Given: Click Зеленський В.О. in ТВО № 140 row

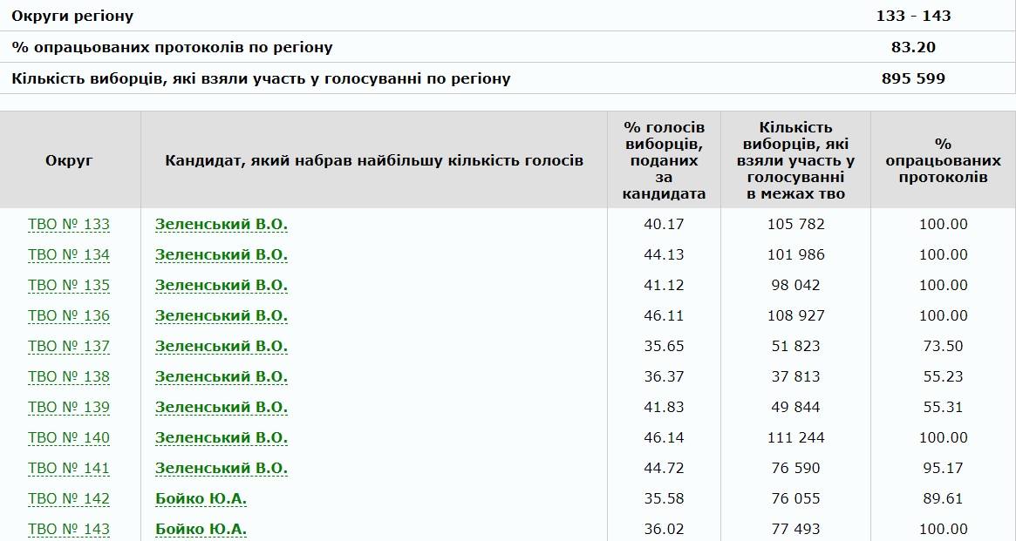Looking at the screenshot, I should click(222, 438).
